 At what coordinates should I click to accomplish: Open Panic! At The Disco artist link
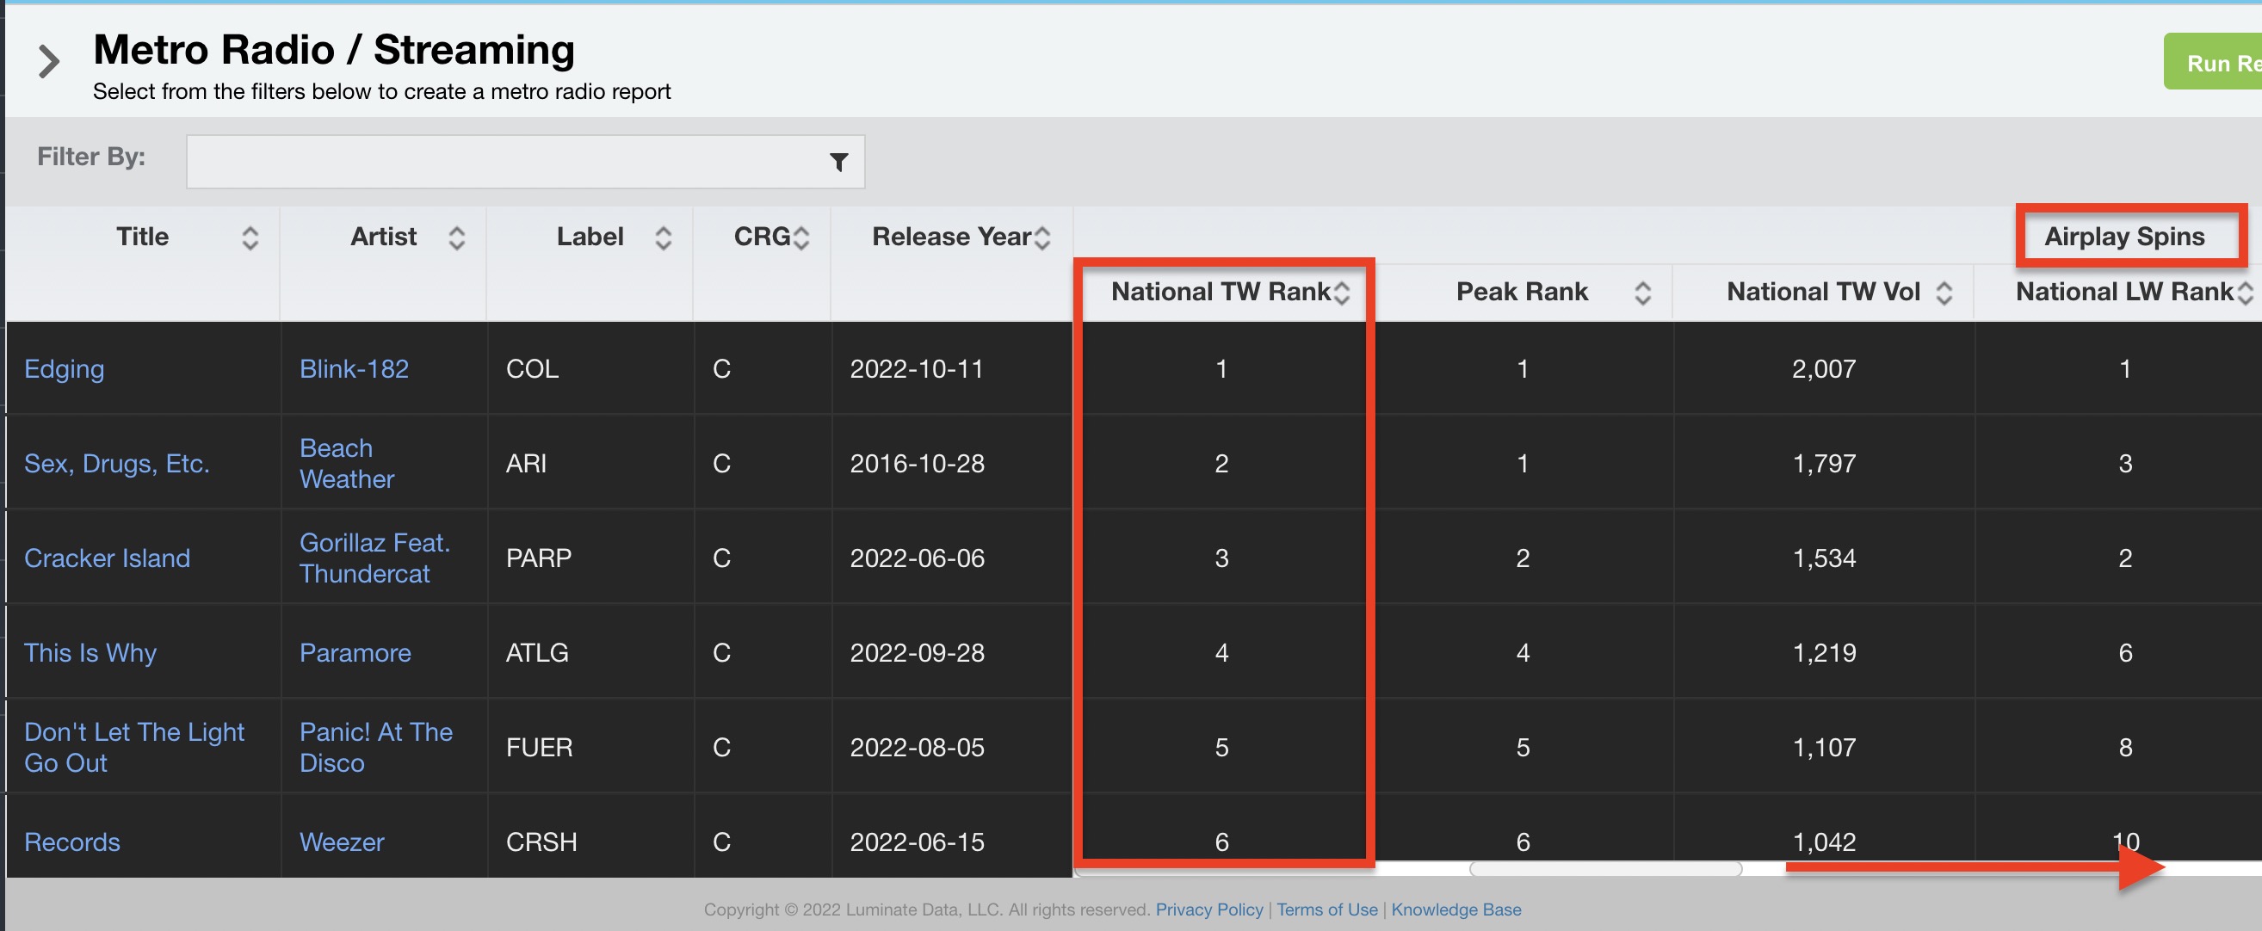[376, 747]
